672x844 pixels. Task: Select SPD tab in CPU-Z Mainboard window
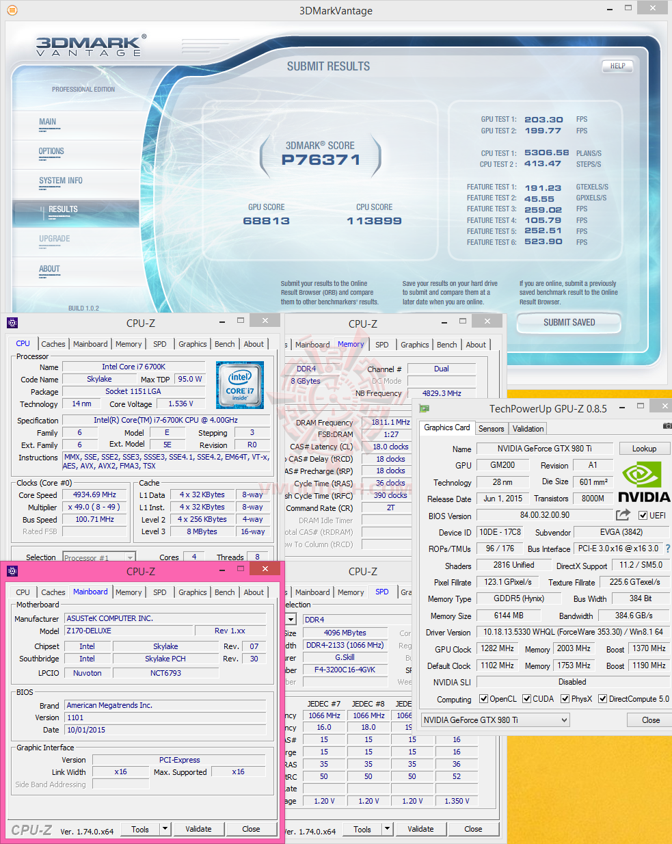[159, 592]
